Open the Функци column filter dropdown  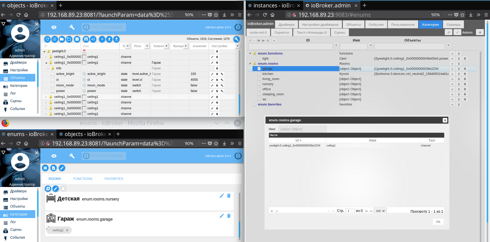tap(186, 46)
